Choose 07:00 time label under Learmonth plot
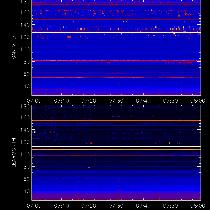The width and height of the screenshot is (210, 210). [34, 206]
